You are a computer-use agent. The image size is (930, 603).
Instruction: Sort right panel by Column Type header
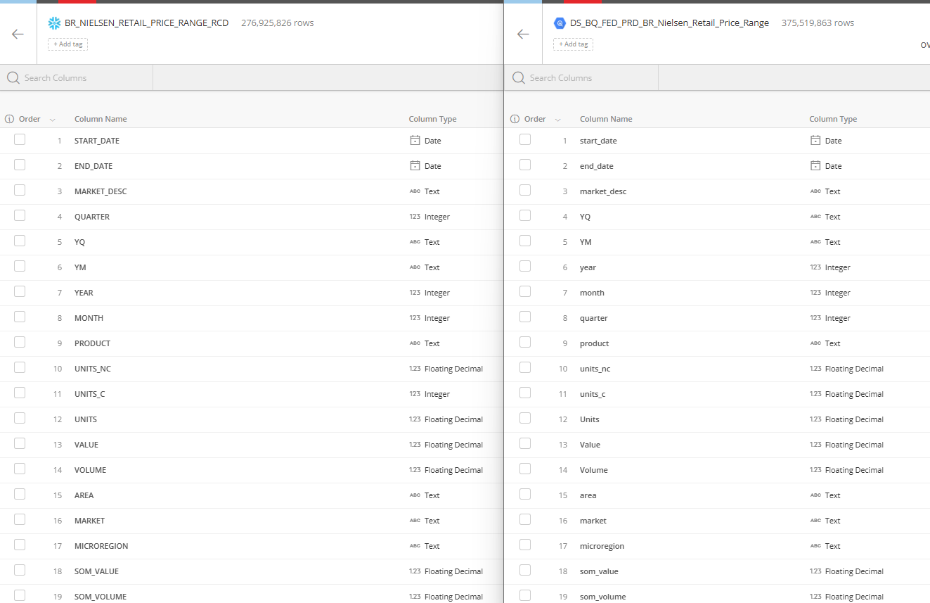tap(833, 119)
